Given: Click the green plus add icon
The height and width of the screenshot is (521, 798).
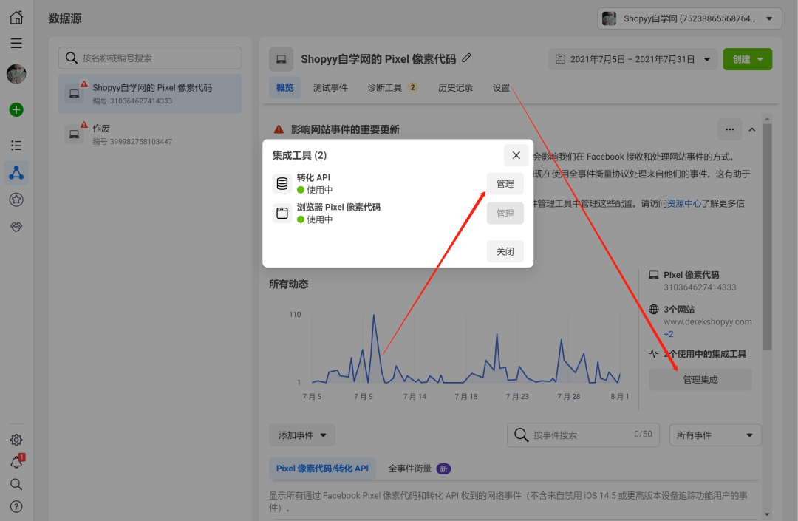Looking at the screenshot, I should [16, 109].
